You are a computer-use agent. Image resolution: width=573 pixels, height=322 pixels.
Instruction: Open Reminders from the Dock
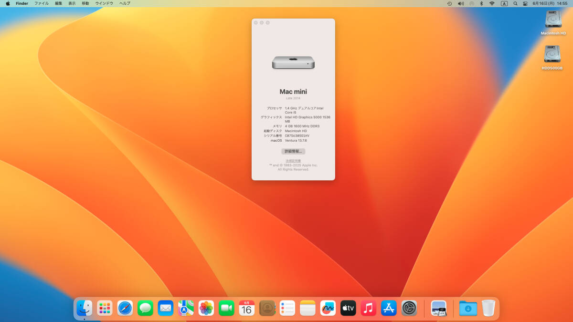[x=287, y=308]
